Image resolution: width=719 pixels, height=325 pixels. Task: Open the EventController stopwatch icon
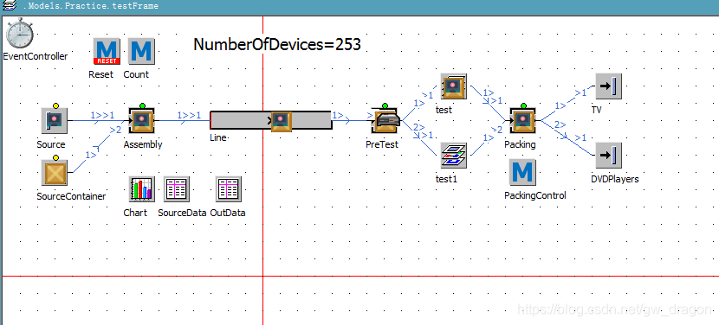coord(19,33)
